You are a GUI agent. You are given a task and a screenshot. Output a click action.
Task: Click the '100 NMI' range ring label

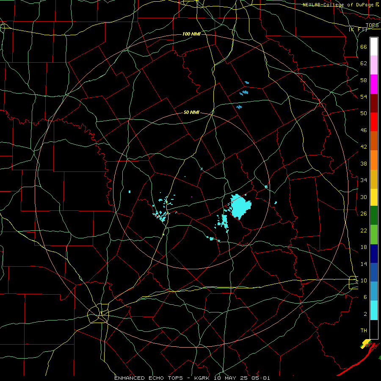[191, 34]
